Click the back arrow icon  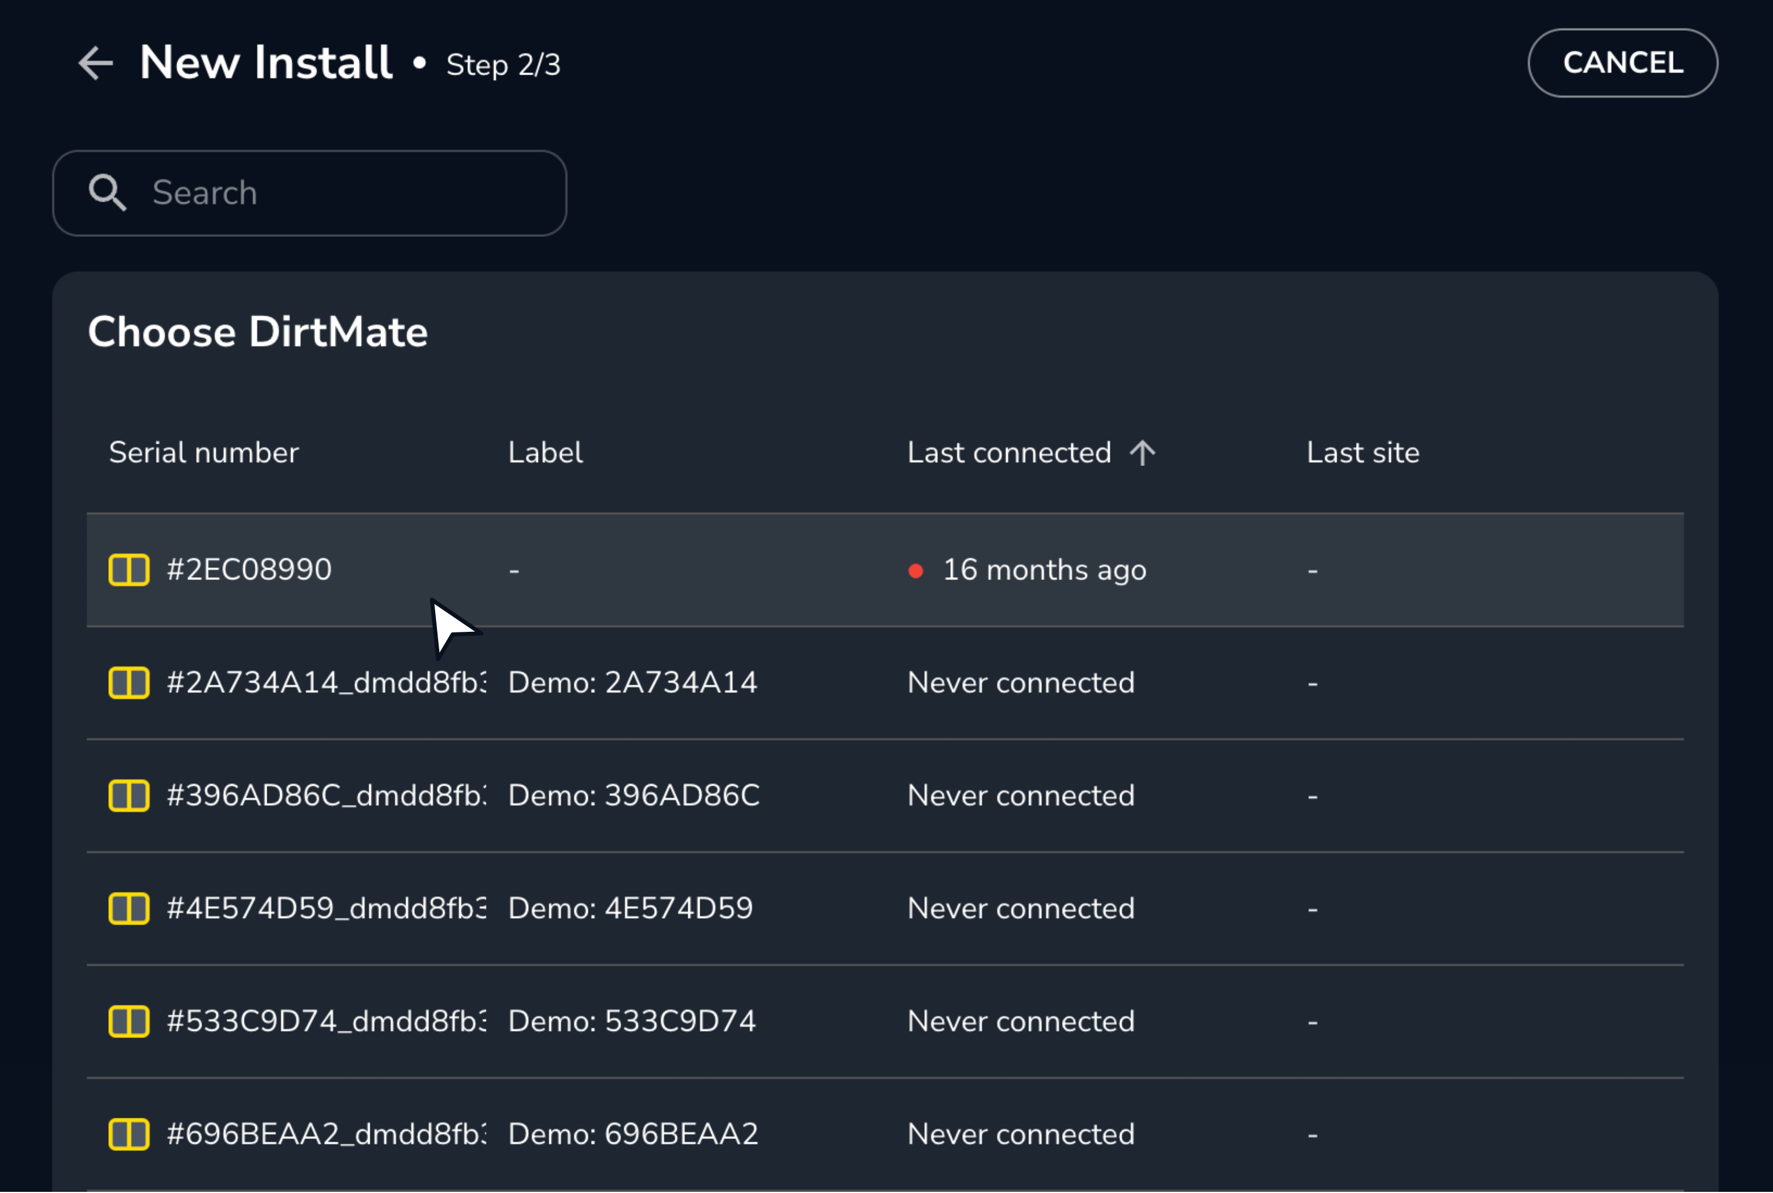tap(95, 63)
